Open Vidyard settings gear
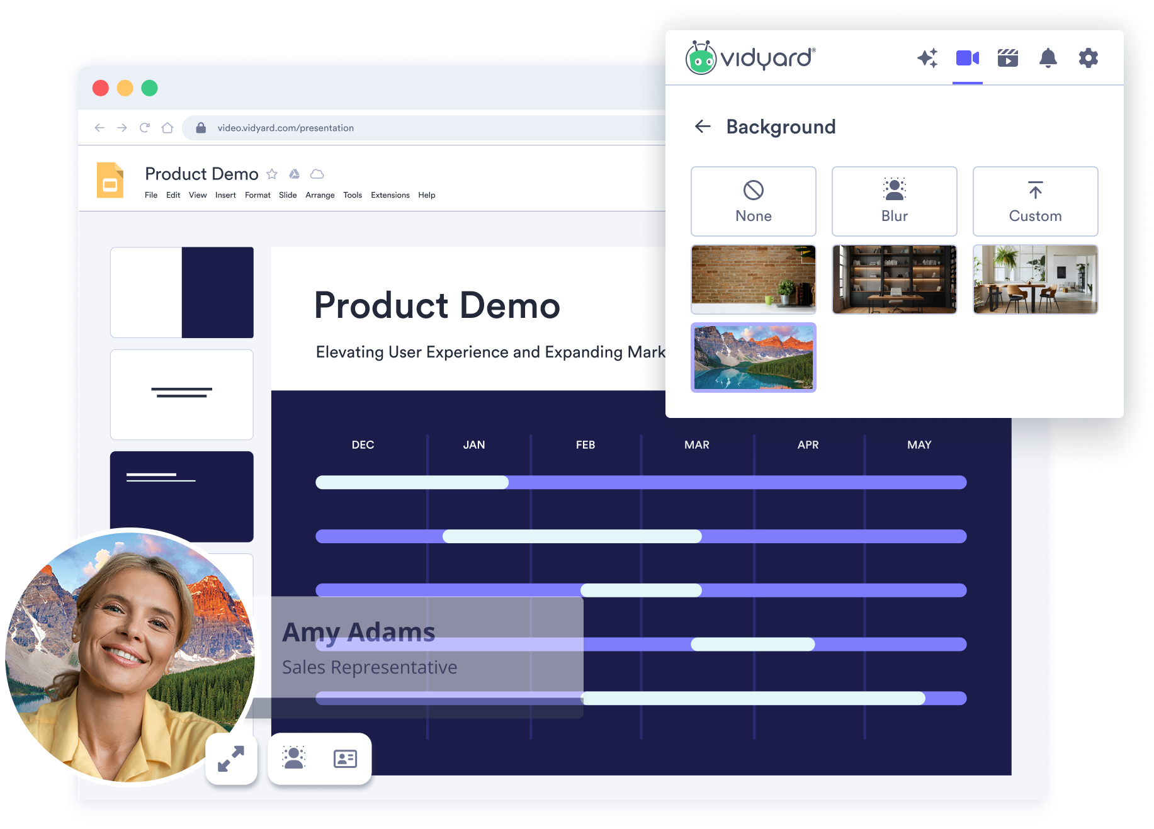The width and height of the screenshot is (1154, 829). click(x=1088, y=58)
